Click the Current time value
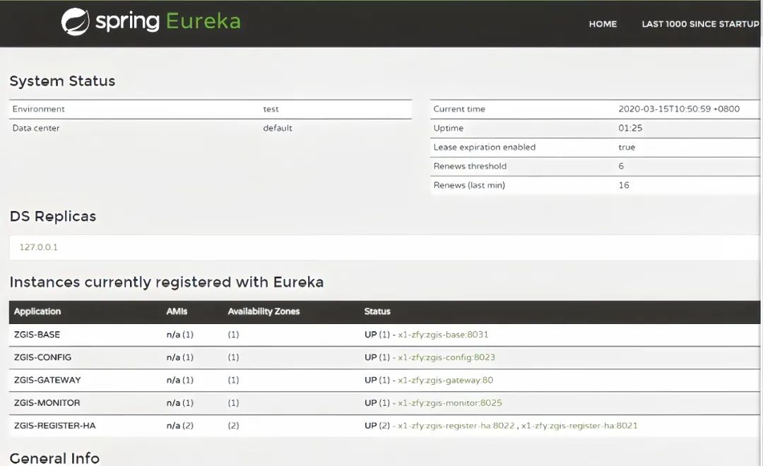 (x=678, y=109)
